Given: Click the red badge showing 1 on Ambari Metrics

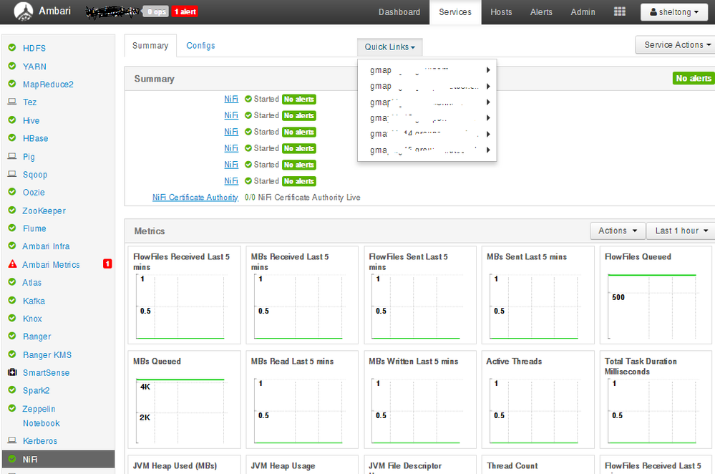Looking at the screenshot, I should pos(107,263).
